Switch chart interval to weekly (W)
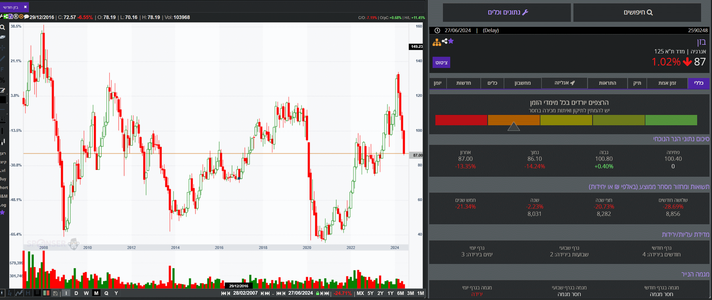This screenshot has width=712, height=300. [86, 293]
